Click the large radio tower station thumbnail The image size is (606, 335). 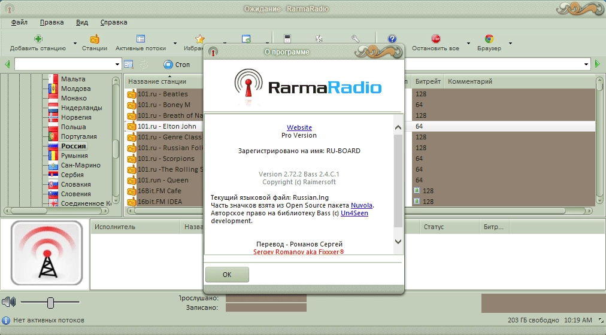click(47, 253)
